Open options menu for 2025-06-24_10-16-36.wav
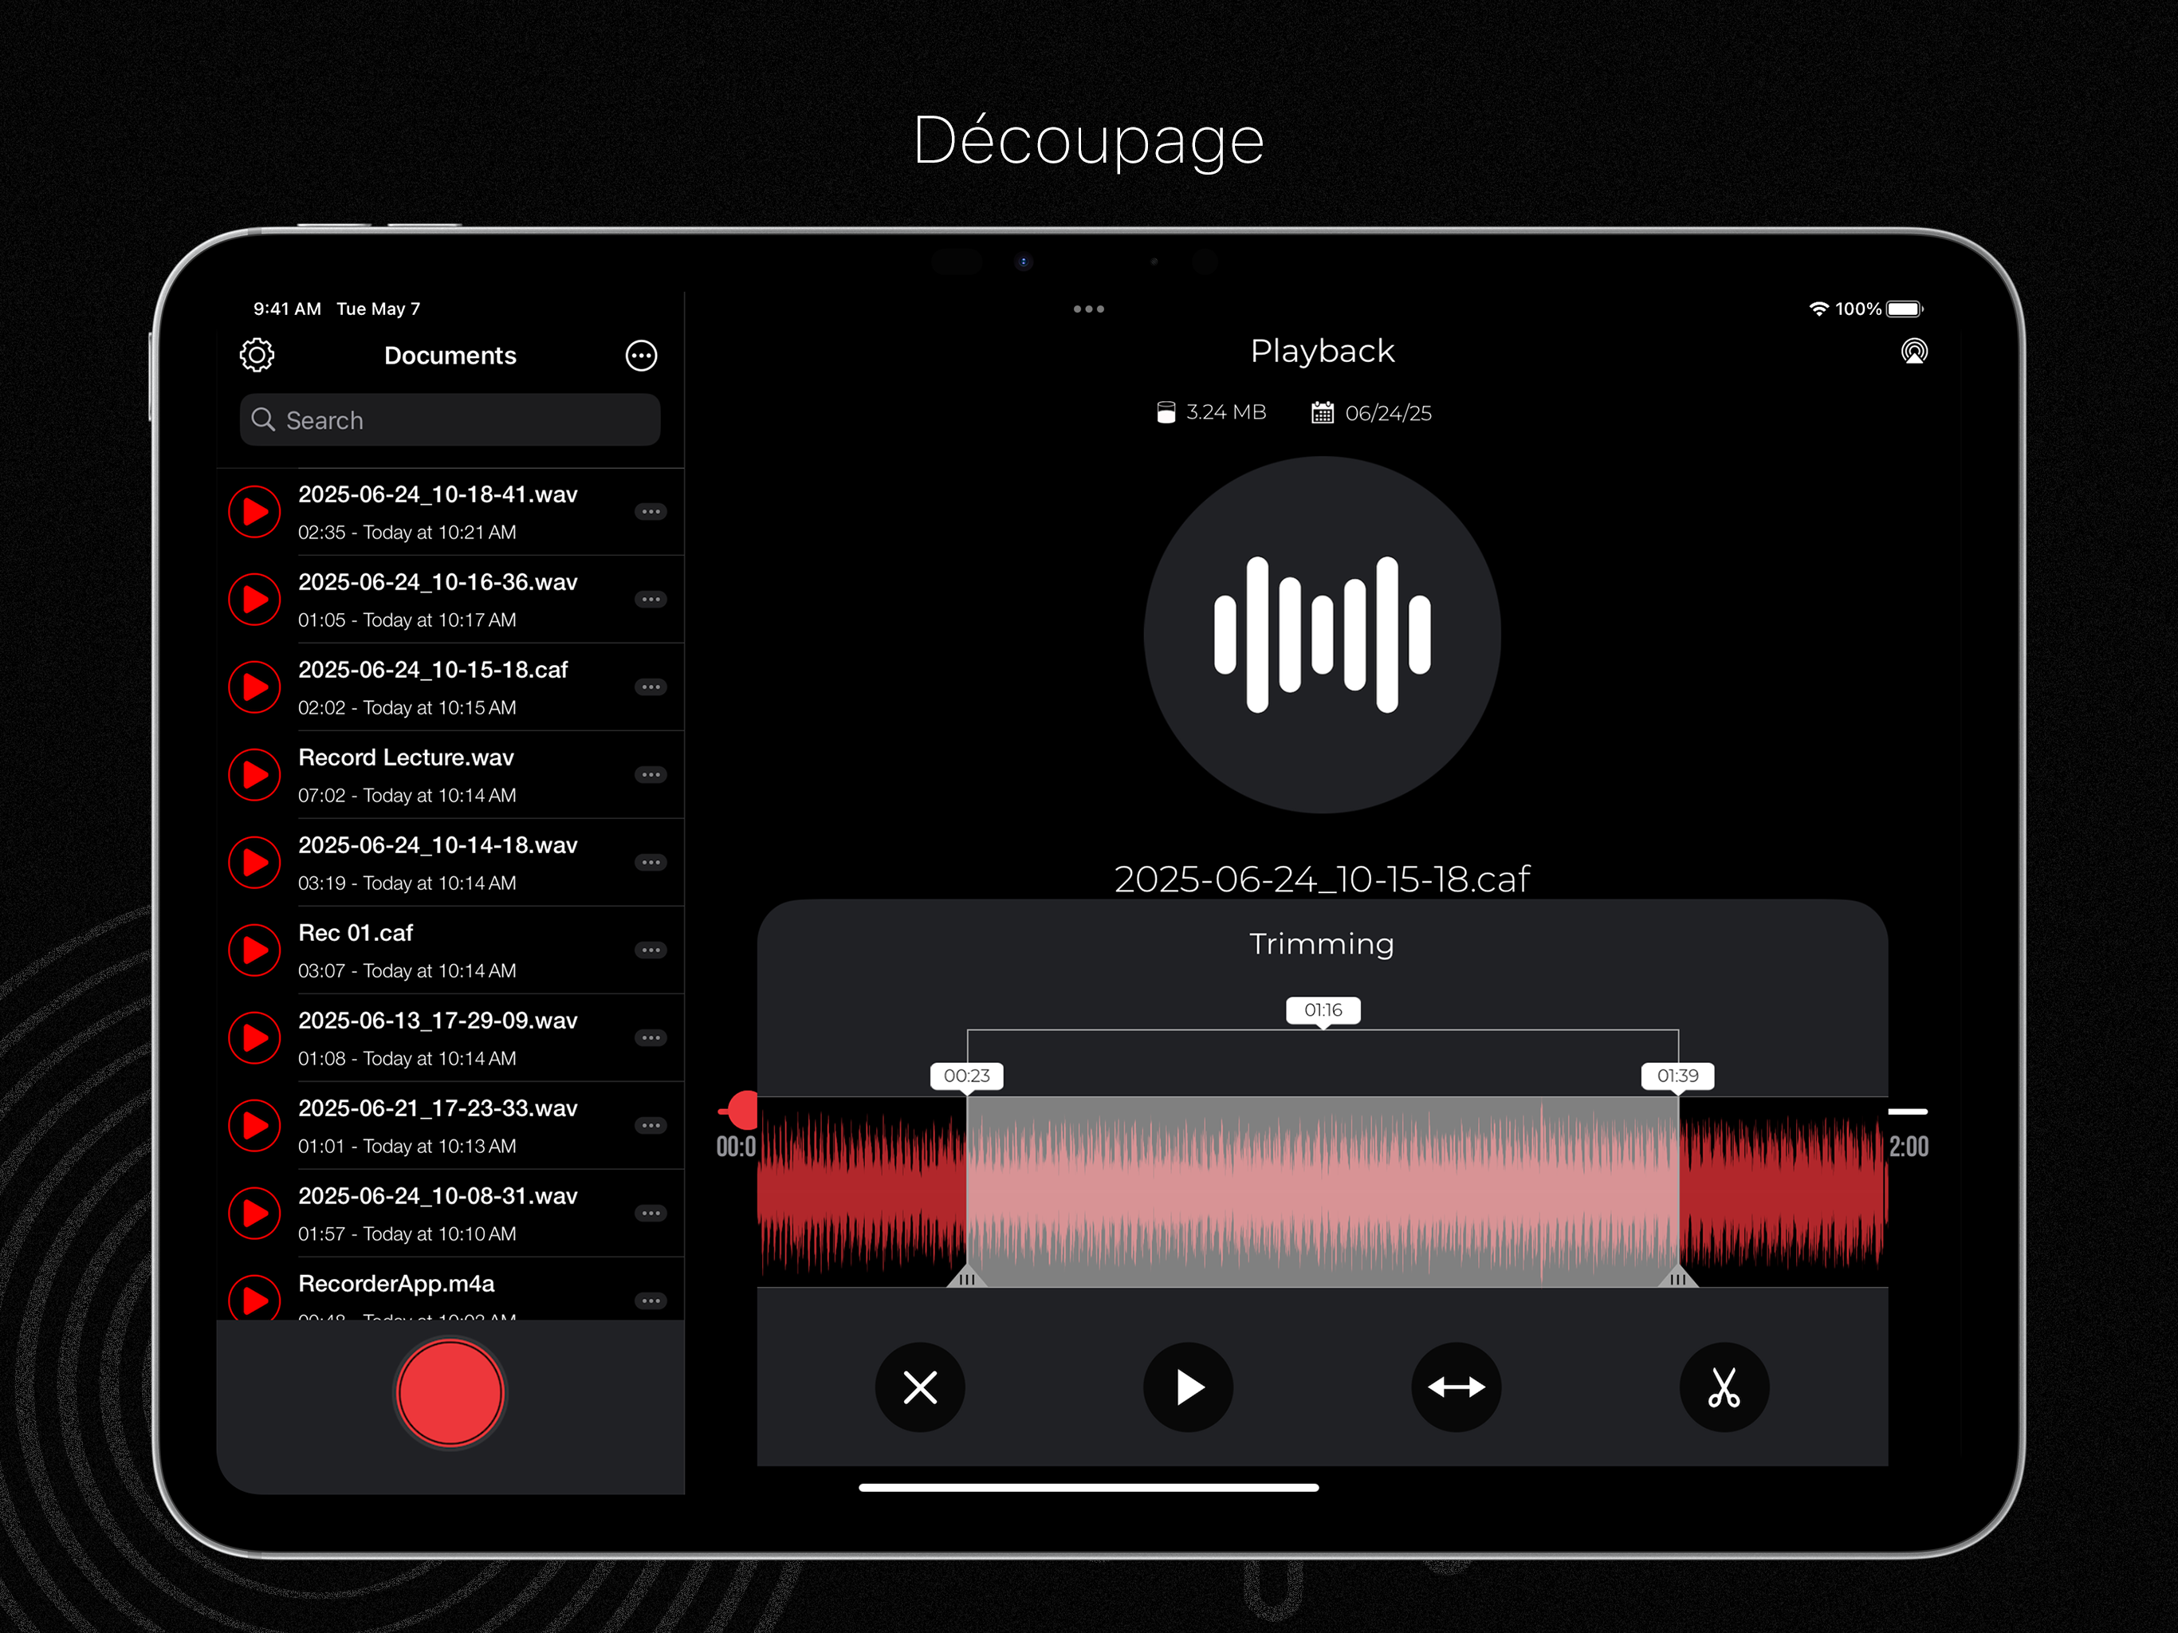Screen dimensions: 2178x1633 pyautogui.click(x=651, y=600)
